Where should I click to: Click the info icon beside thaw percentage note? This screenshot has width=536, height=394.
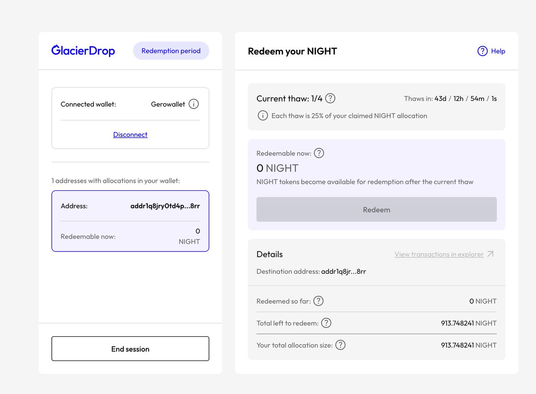pyautogui.click(x=262, y=116)
